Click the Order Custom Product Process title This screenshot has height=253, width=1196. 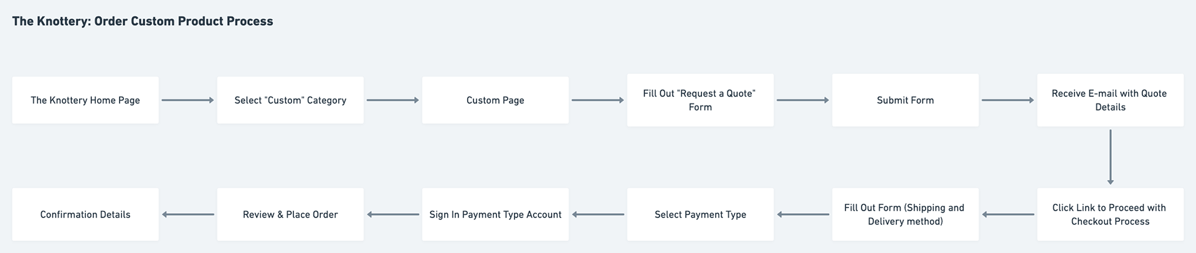point(143,21)
